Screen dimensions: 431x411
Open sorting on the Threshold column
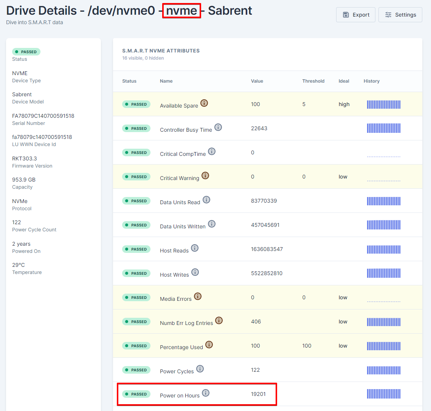point(313,81)
